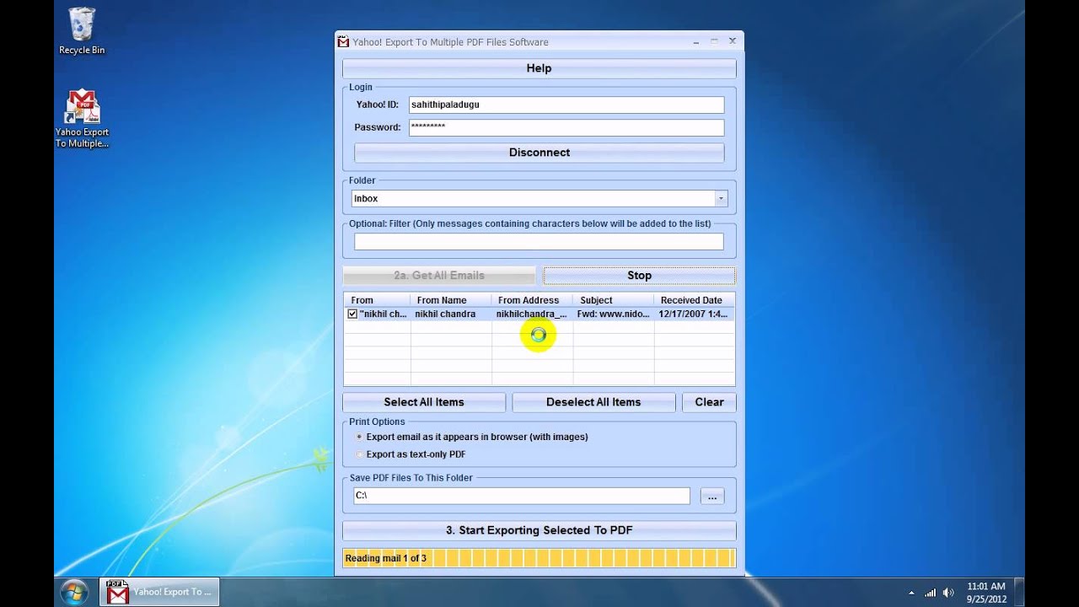1079x607 pixels.
Task: Click Select All Items button
Action: 424,402
